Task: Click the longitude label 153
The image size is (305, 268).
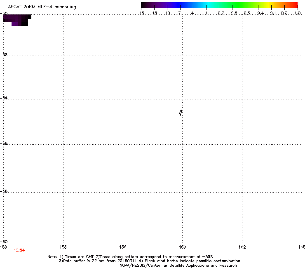Action: (x=63, y=247)
